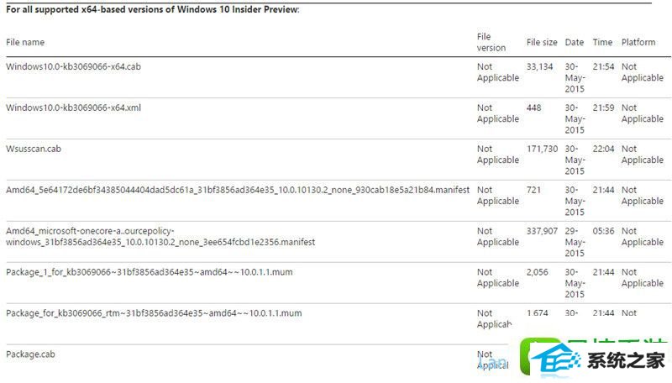The width and height of the screenshot is (672, 383).
Task: Click the 33,134 file size value
Action: (539, 66)
